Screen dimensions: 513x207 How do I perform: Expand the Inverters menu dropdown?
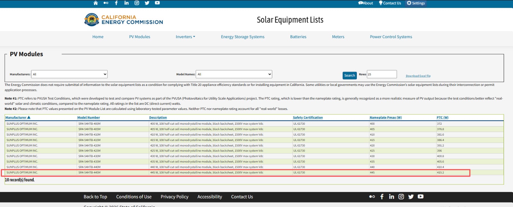click(x=185, y=37)
